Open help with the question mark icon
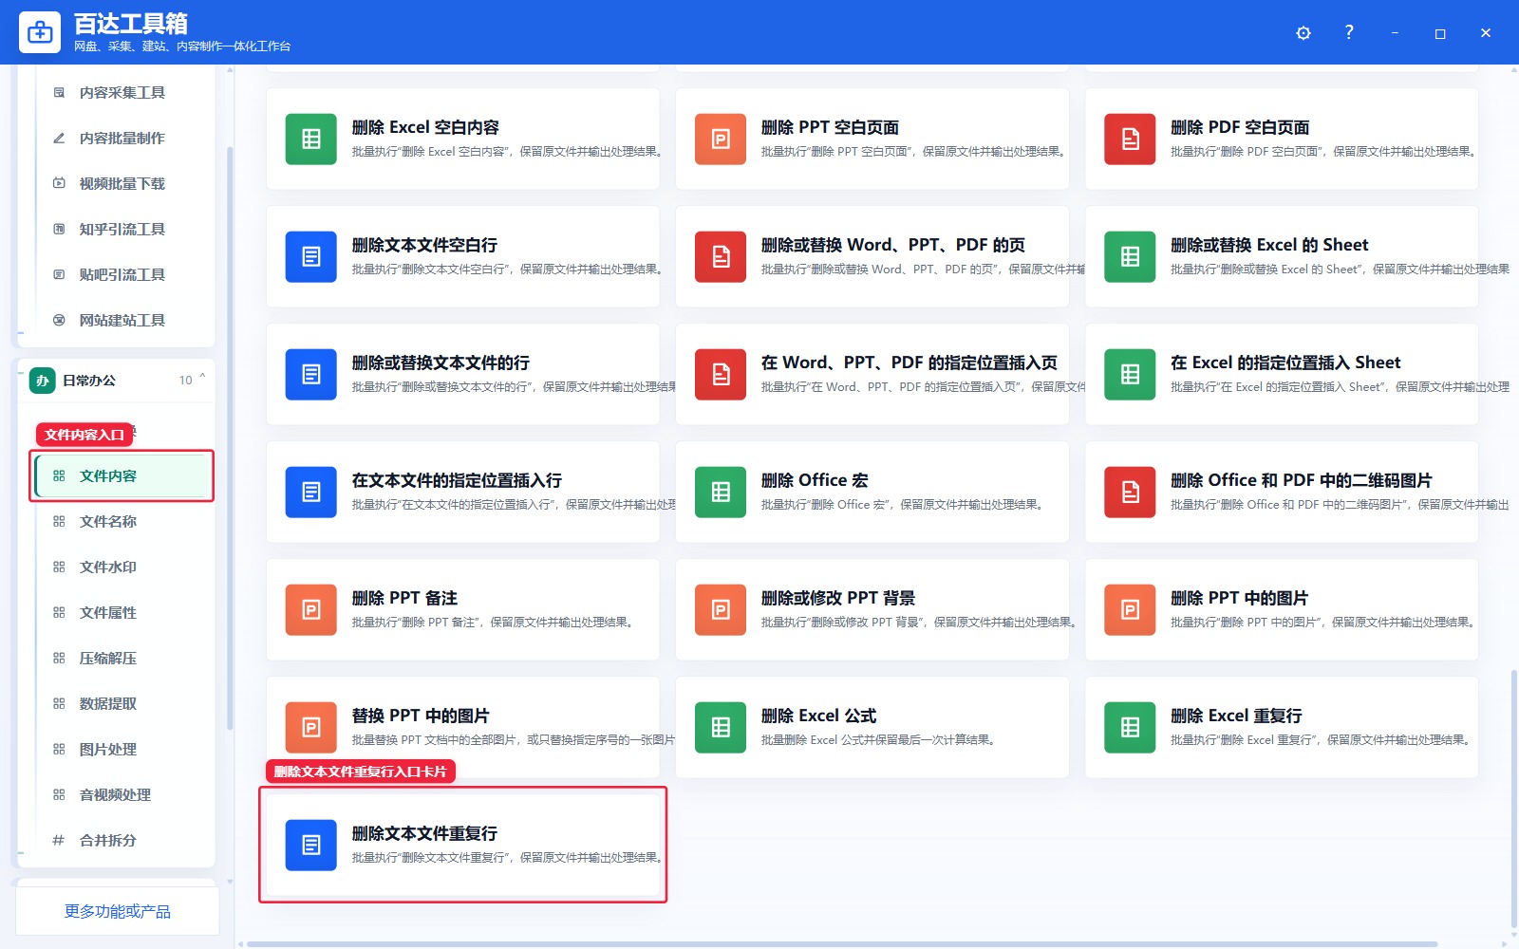Image resolution: width=1519 pixels, height=949 pixels. pos(1349,32)
